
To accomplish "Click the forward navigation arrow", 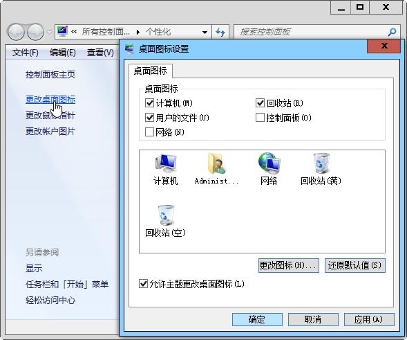I will click(35, 32).
